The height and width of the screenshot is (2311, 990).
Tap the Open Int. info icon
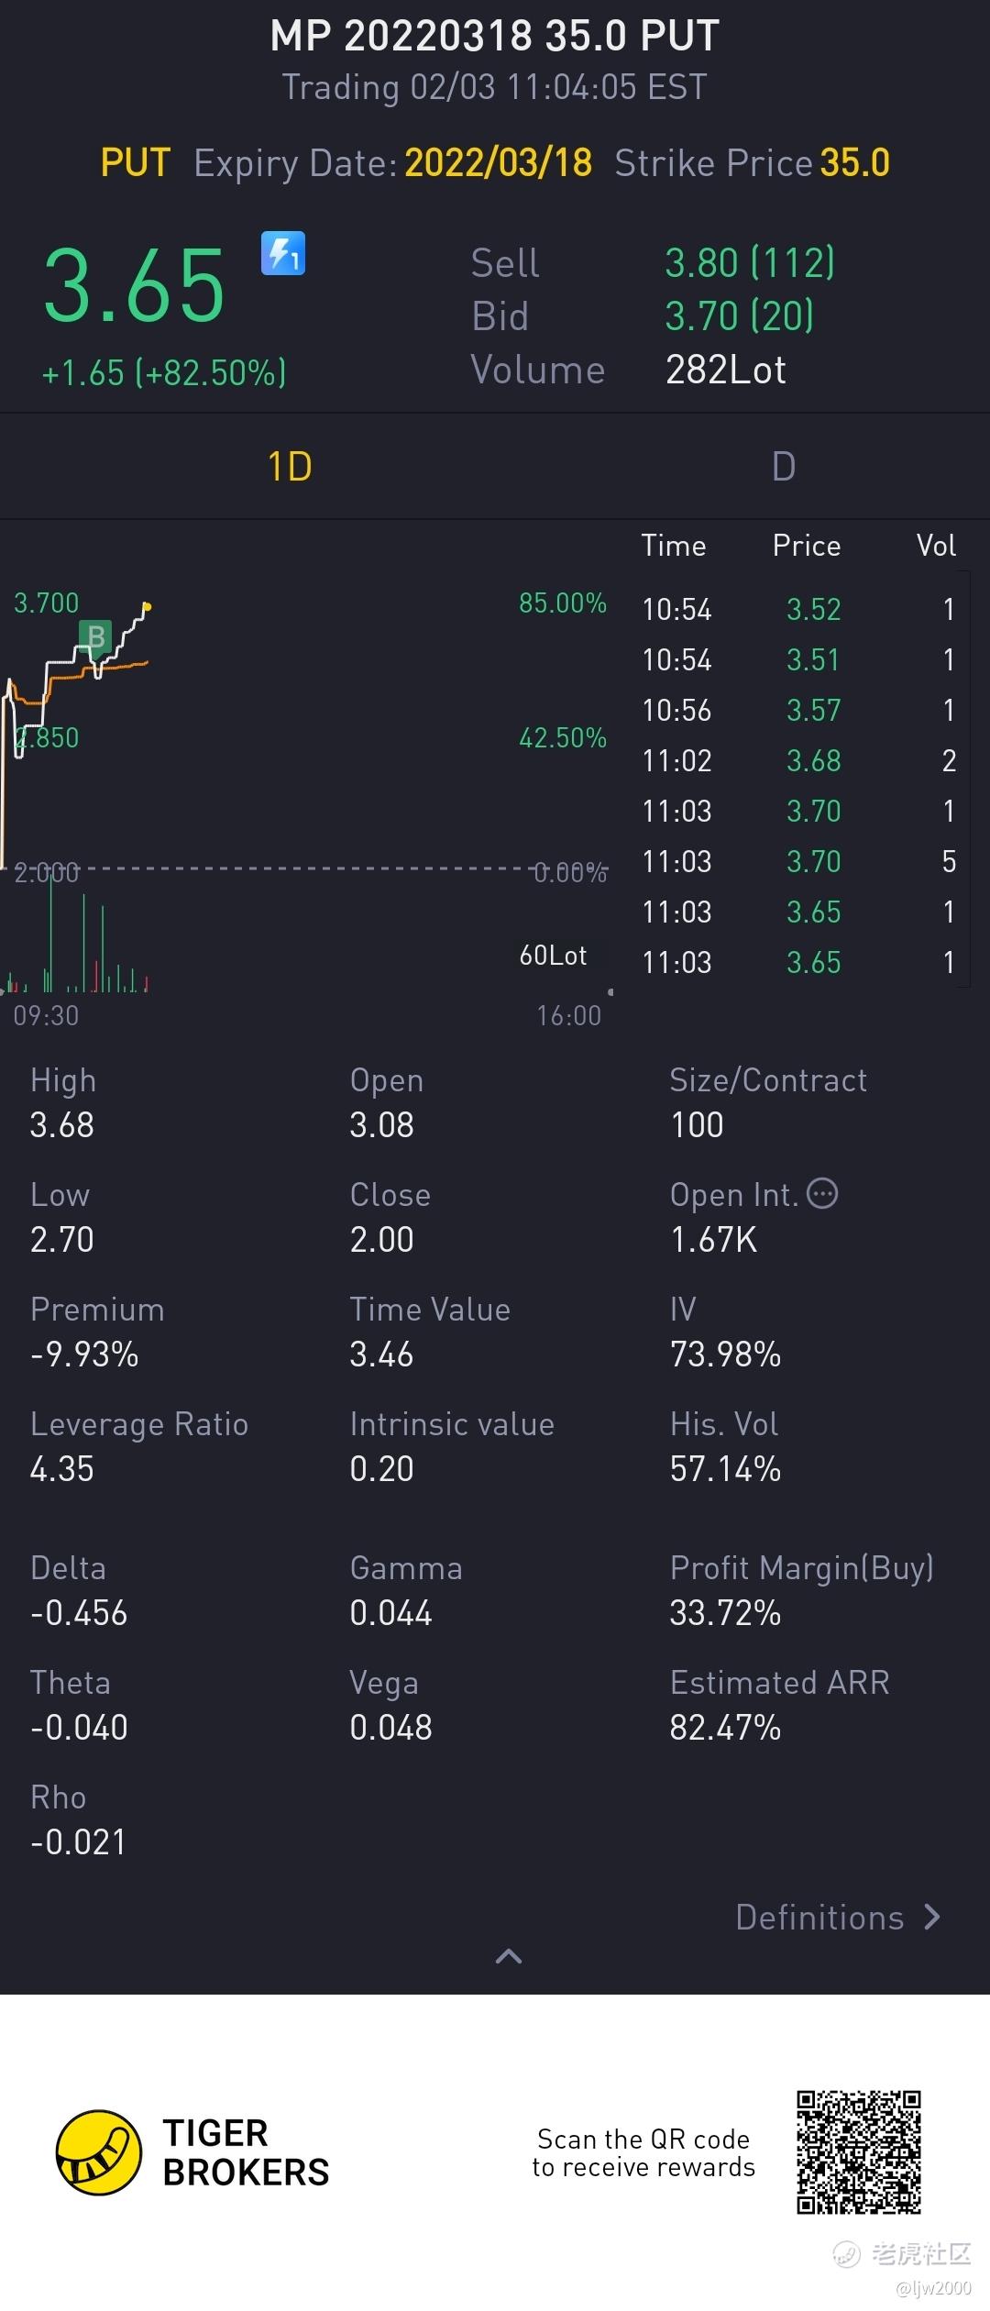tap(822, 1194)
